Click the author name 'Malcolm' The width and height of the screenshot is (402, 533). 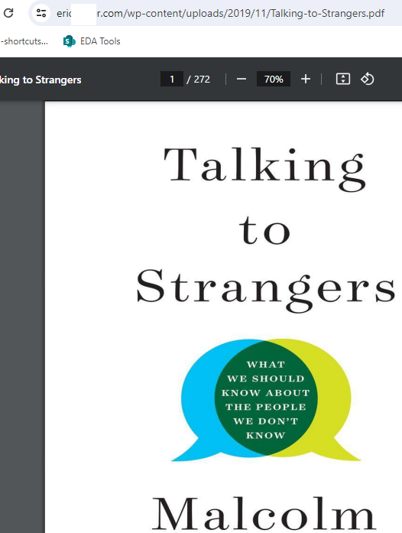tap(264, 515)
